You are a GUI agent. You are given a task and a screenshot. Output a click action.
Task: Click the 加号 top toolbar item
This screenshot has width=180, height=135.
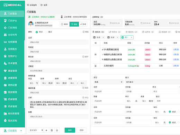click(x=44, y=5)
